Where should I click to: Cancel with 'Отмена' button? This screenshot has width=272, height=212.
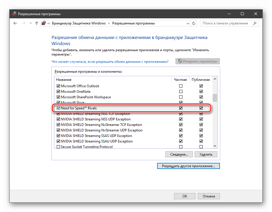point(209,196)
